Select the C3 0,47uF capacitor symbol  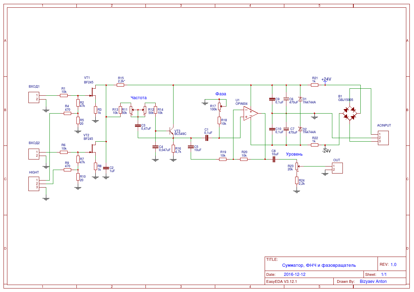coord(138,126)
